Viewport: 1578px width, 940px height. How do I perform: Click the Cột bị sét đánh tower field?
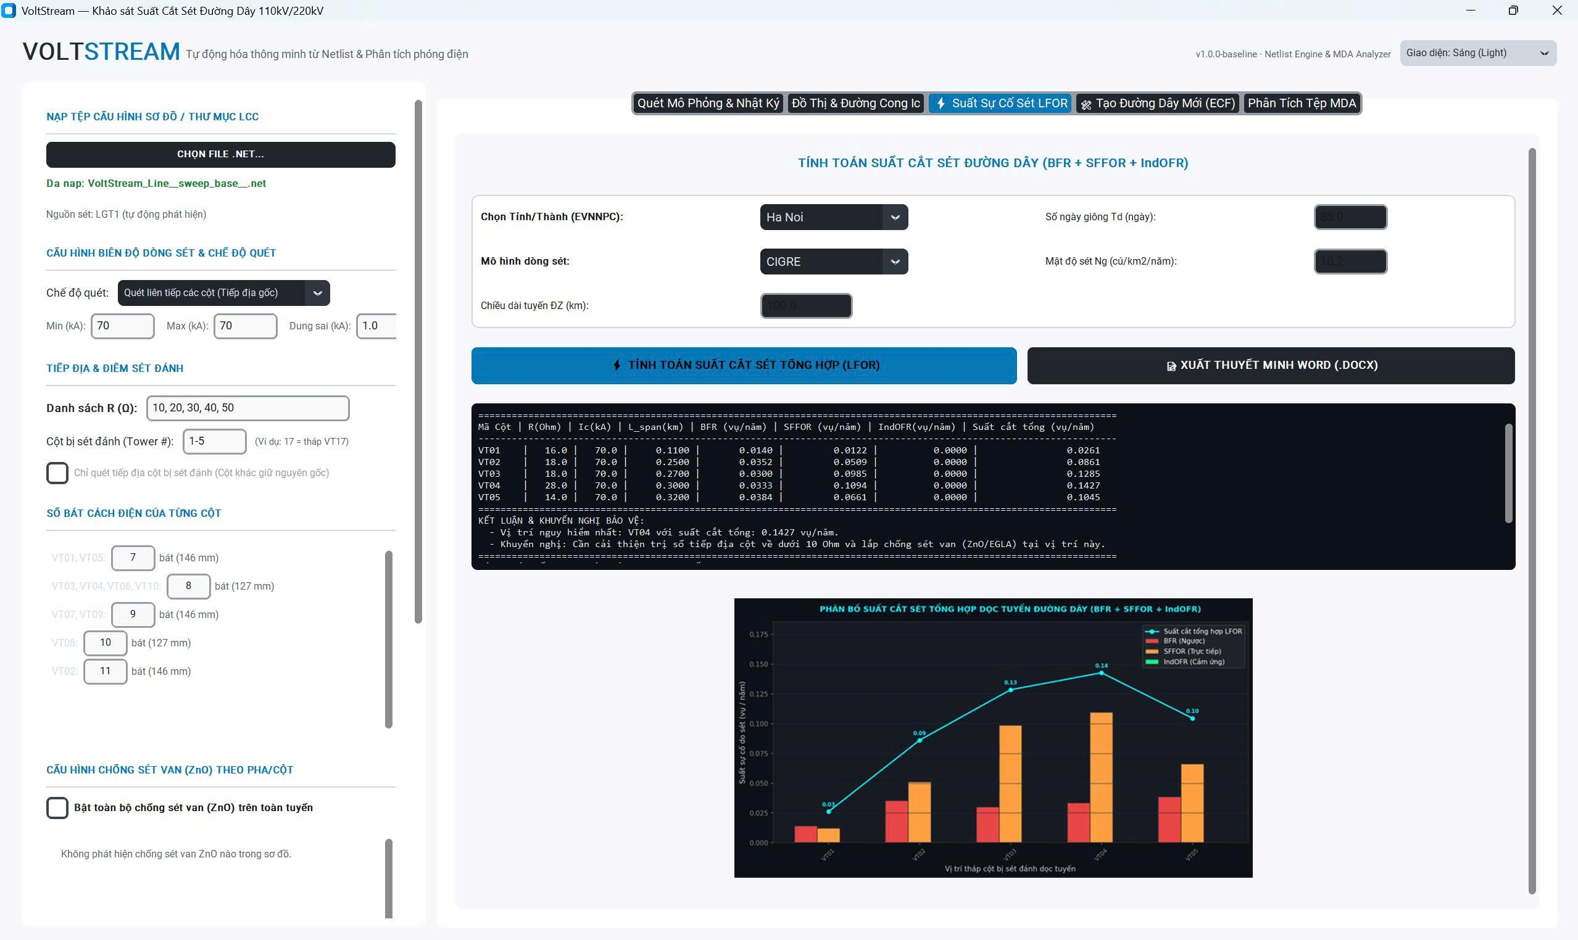pos(214,442)
